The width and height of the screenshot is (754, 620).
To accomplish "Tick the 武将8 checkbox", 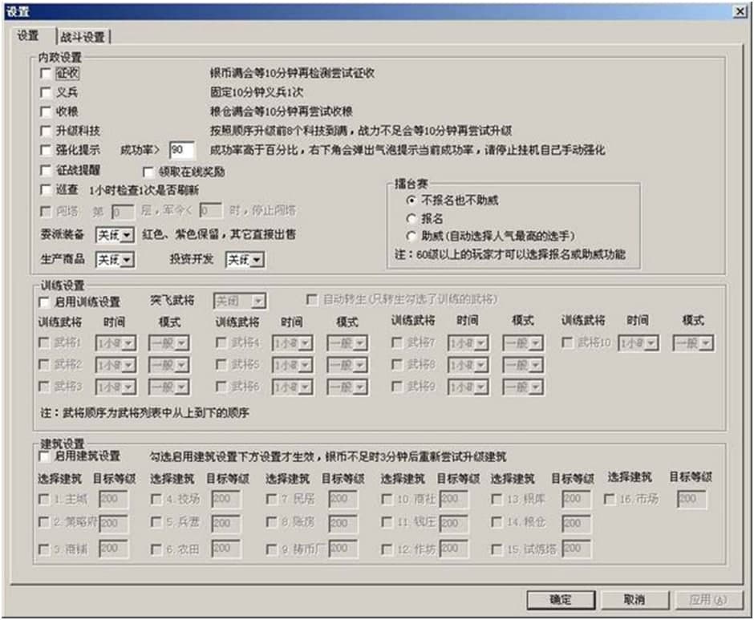I will pyautogui.click(x=397, y=365).
